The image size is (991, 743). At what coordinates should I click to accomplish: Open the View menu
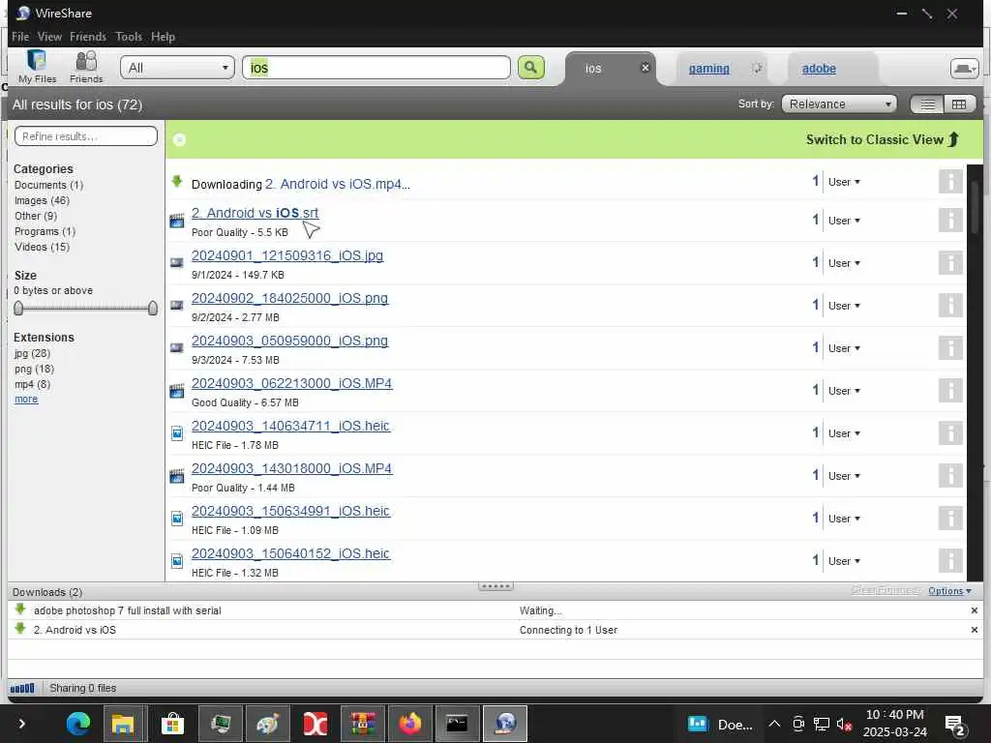[x=49, y=37]
